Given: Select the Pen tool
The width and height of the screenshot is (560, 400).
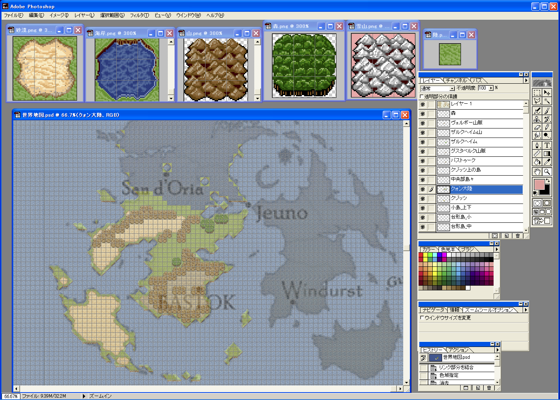Looking at the screenshot, I should click(537, 145).
